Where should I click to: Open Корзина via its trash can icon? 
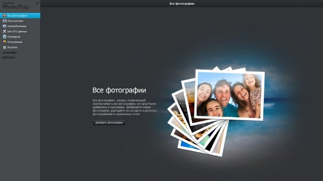pos(4,47)
